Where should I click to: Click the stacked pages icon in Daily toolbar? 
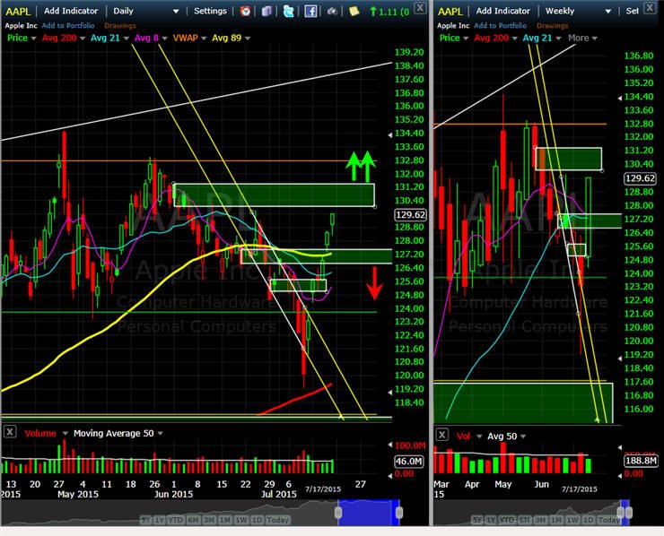click(266, 11)
